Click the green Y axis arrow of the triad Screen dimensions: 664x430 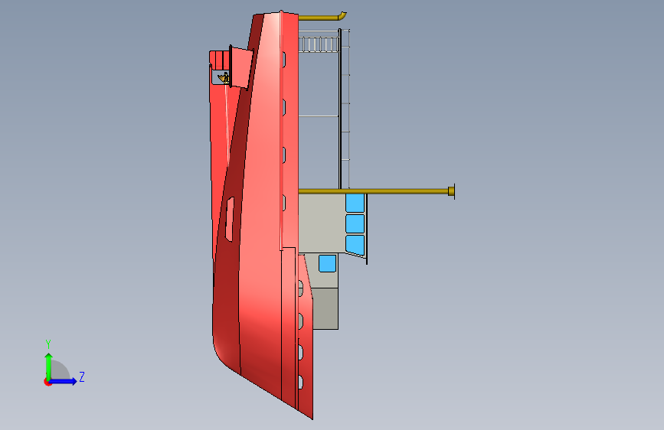point(49,366)
